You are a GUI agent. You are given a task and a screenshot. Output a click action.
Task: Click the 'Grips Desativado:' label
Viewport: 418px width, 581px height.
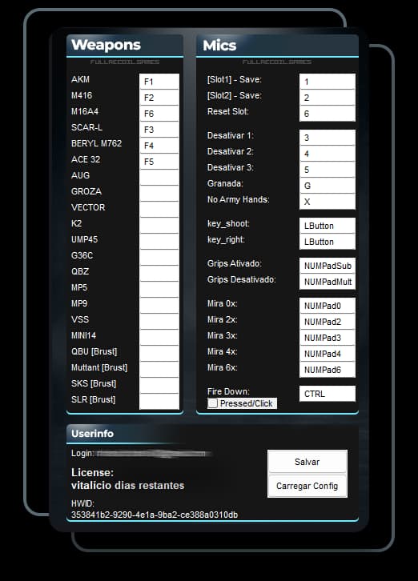coord(242,279)
